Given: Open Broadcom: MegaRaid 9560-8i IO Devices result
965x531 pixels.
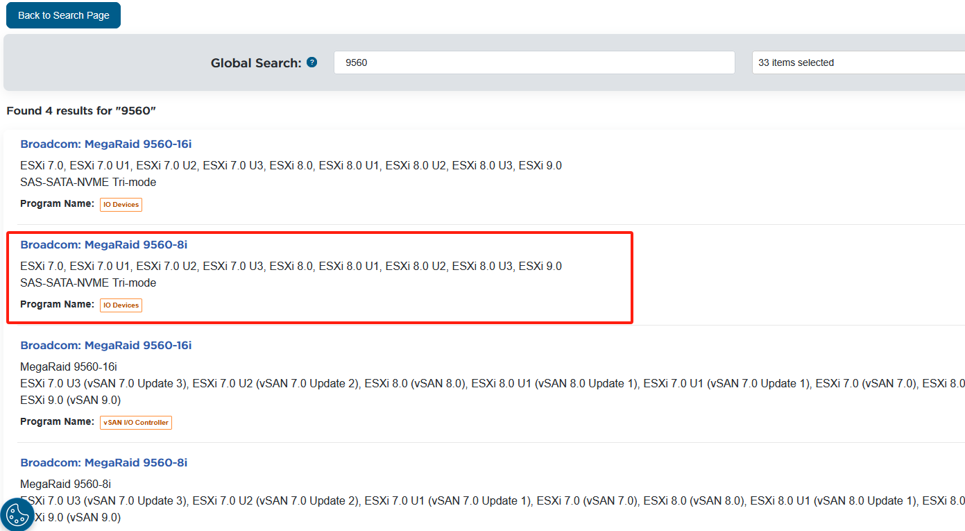Looking at the screenshot, I should pyautogui.click(x=103, y=245).
